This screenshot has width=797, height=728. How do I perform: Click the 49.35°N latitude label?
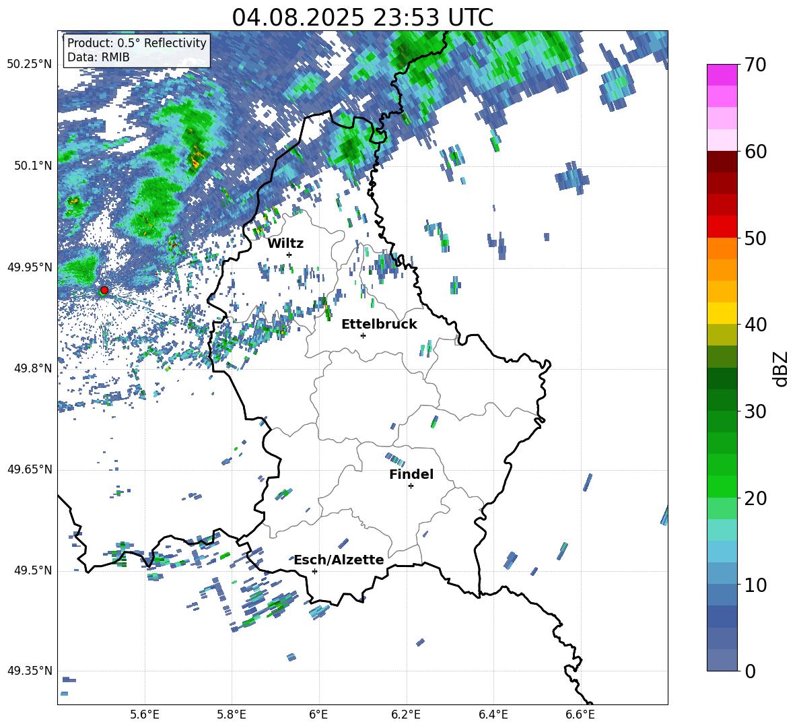point(30,671)
